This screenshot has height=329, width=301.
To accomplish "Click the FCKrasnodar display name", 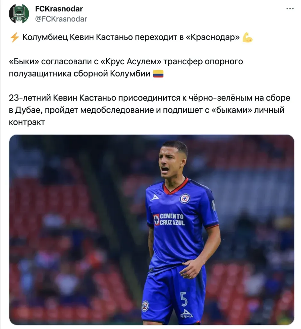I will 59,9.
